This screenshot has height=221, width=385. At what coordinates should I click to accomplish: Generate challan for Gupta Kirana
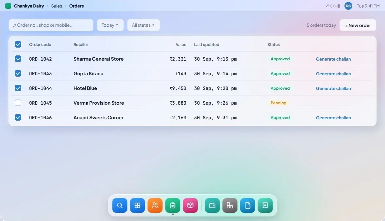click(333, 74)
